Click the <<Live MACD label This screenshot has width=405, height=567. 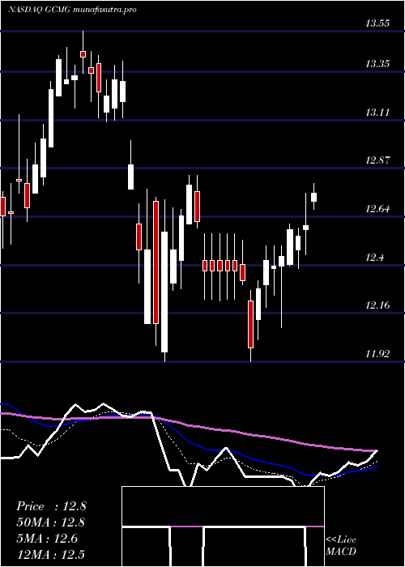[x=341, y=545]
